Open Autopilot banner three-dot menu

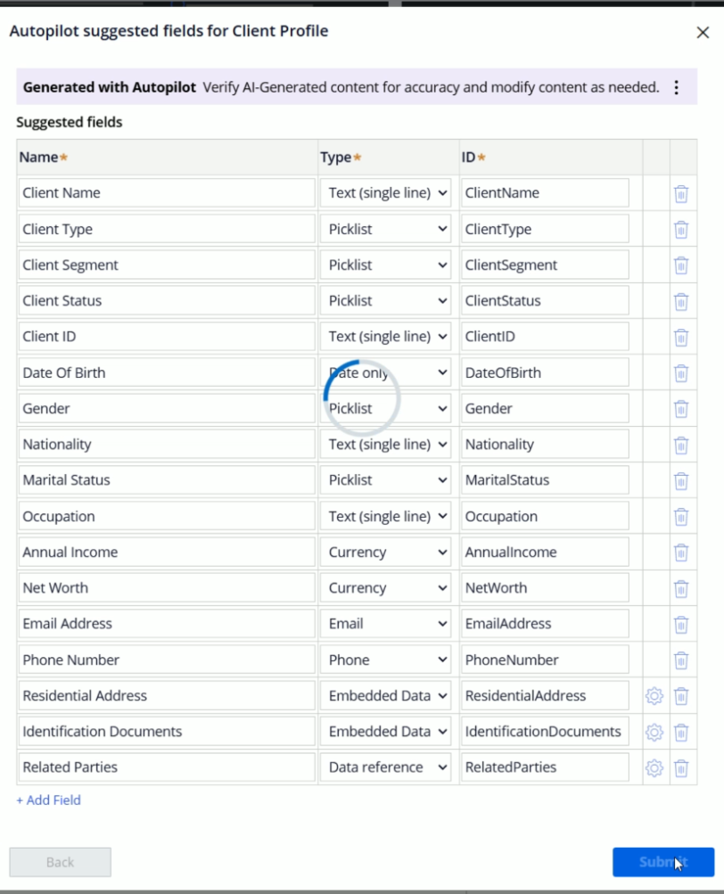point(676,87)
